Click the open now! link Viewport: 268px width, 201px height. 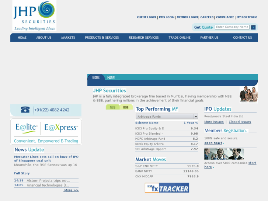[x=213, y=143]
